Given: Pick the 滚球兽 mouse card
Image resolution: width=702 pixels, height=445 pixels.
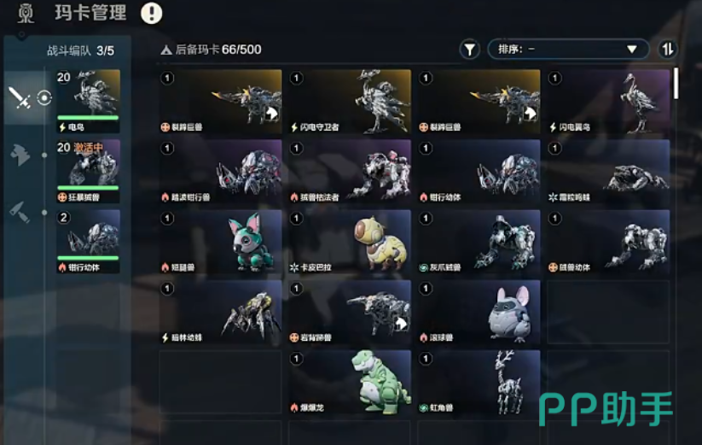Looking at the screenshot, I should click(x=479, y=312).
